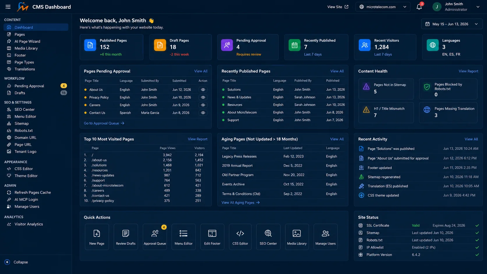Click the /about-microtelecom page entry
The height and width of the screenshot is (274, 487).
[x=107, y=185]
